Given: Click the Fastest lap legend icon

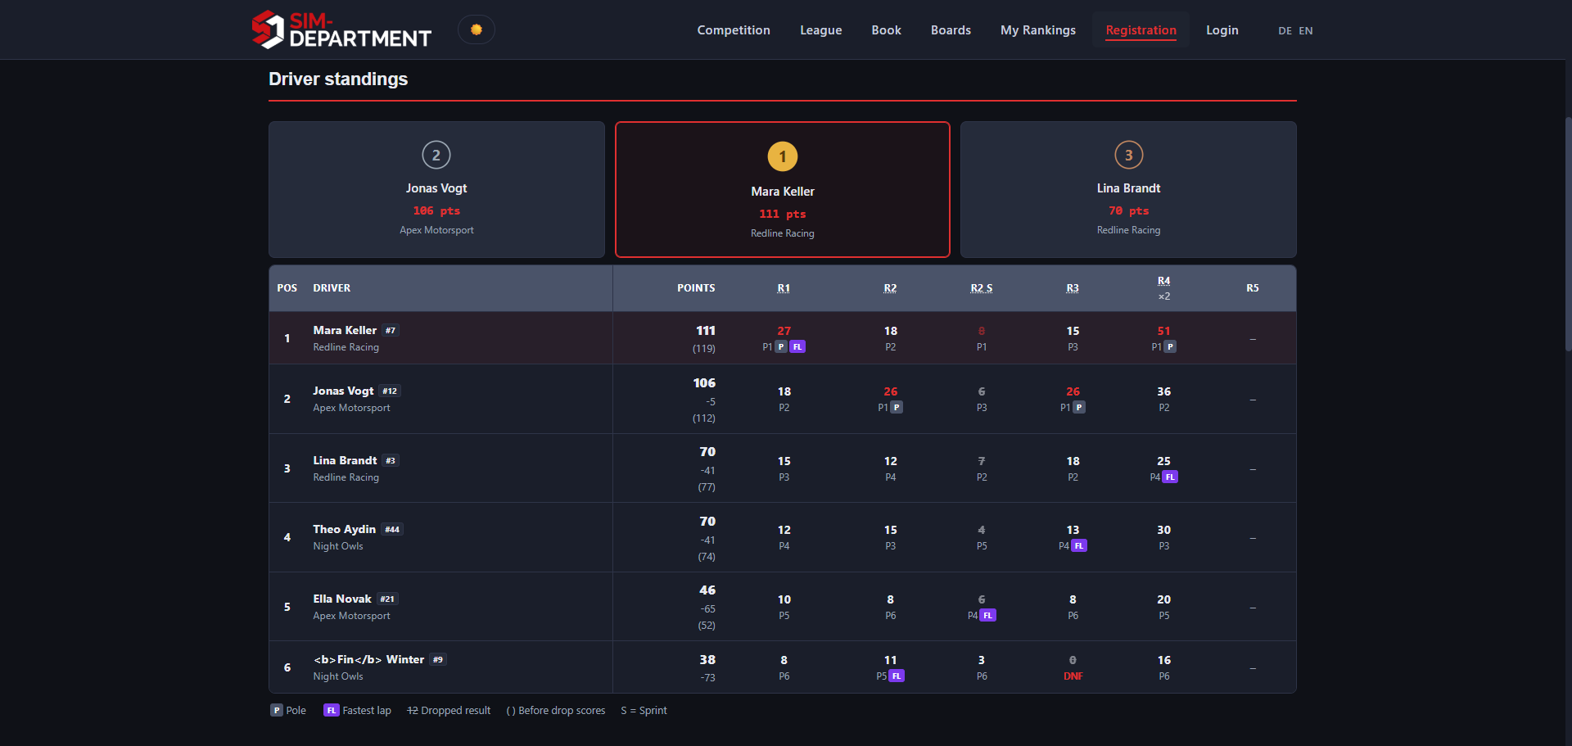Looking at the screenshot, I should [332, 711].
